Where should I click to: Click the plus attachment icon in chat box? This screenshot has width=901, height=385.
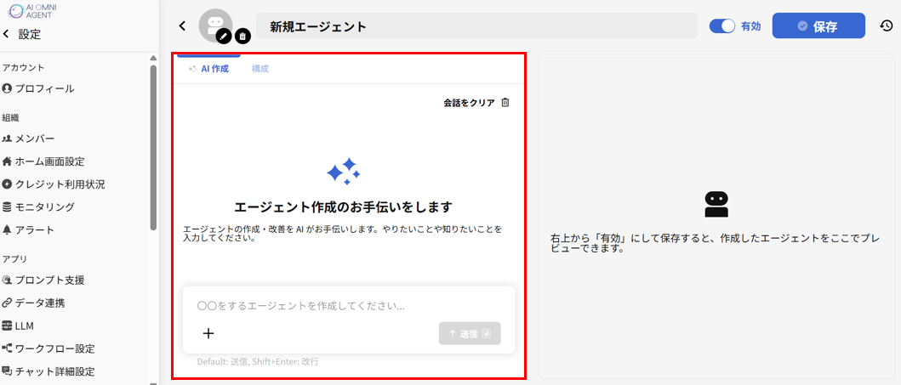pyautogui.click(x=208, y=333)
